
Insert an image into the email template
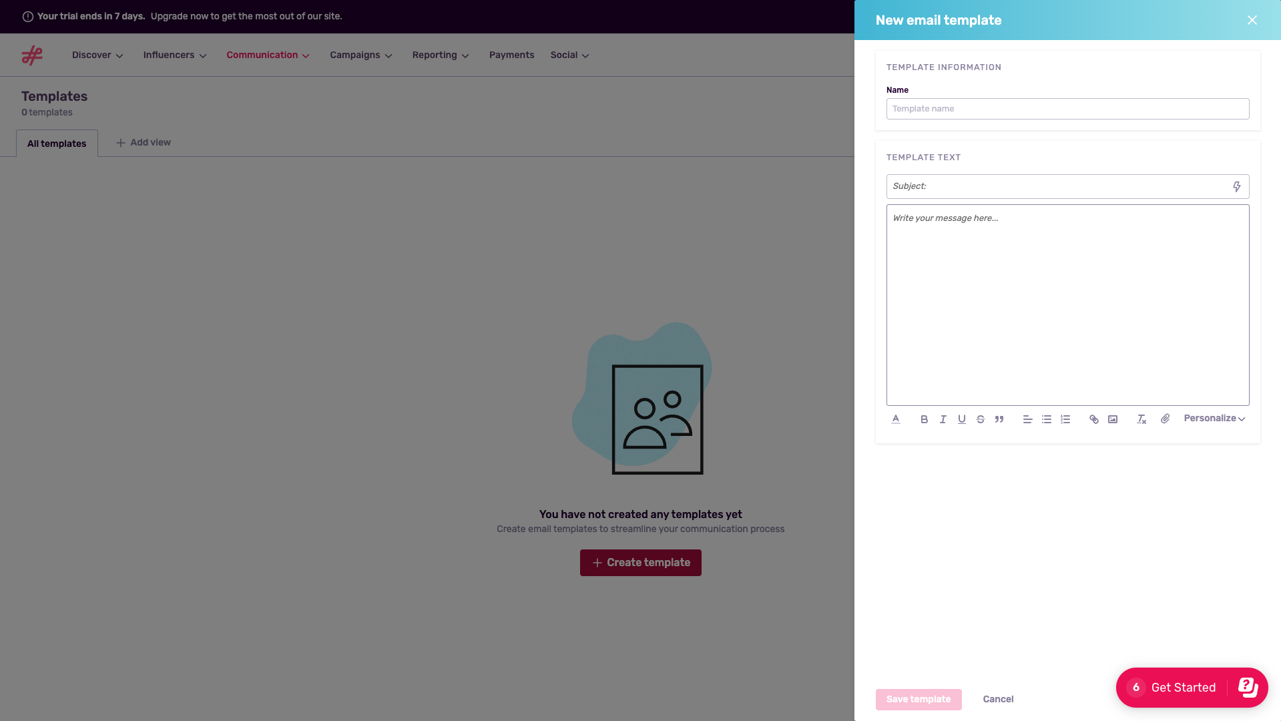(x=1113, y=419)
